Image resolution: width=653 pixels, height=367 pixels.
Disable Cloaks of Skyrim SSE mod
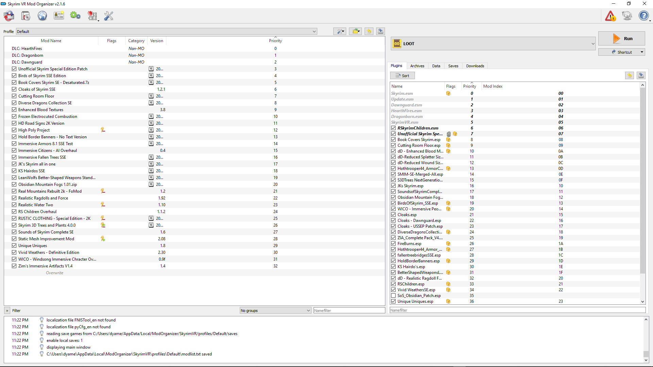[x=14, y=89]
